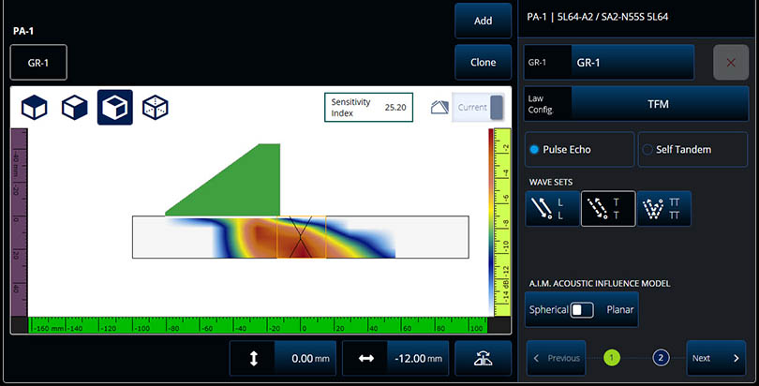The height and width of the screenshot is (386, 759).
Task: Select the first 3D cube view icon
Action: tap(35, 108)
